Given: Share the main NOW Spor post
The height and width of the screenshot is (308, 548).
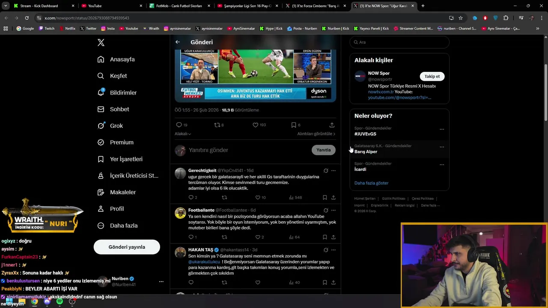Looking at the screenshot, I should [x=332, y=125].
